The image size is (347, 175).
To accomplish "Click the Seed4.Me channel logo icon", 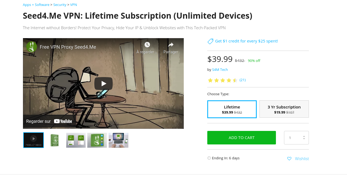I will (32, 47).
